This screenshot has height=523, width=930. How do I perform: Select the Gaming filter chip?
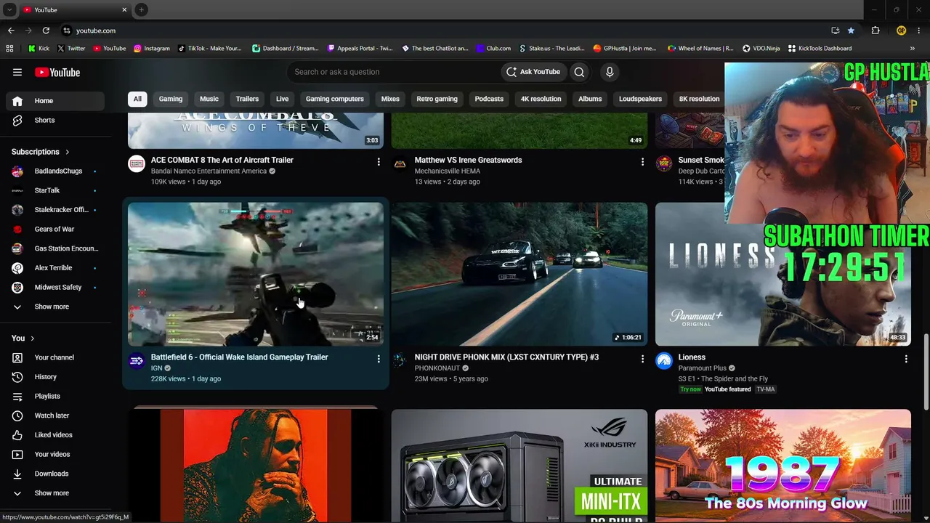click(171, 99)
